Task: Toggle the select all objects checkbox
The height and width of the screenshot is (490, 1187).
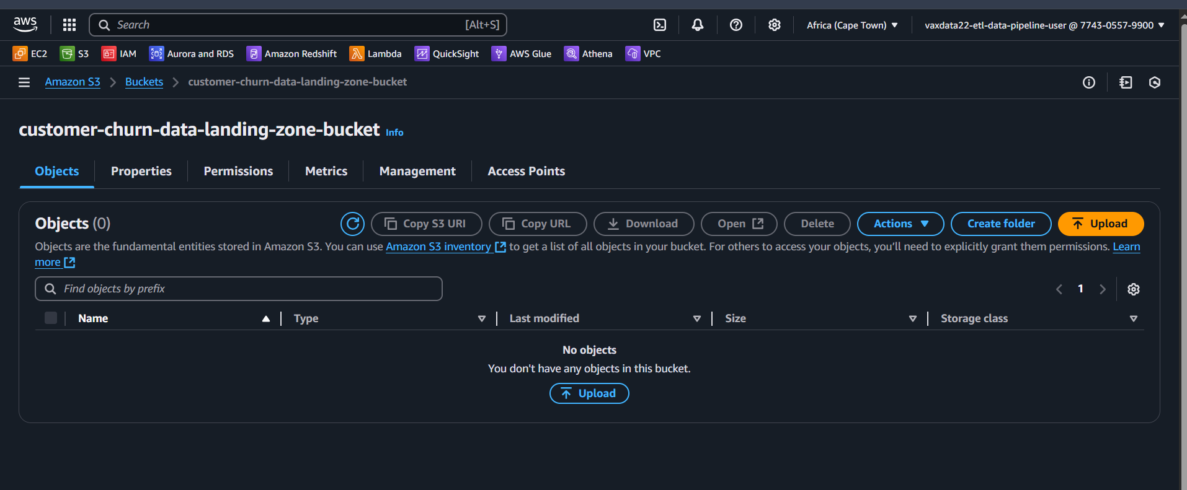Action: 51,318
